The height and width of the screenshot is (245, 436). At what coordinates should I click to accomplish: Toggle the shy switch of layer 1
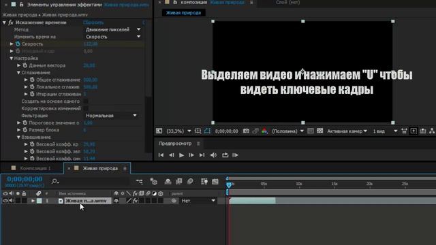coord(116,201)
